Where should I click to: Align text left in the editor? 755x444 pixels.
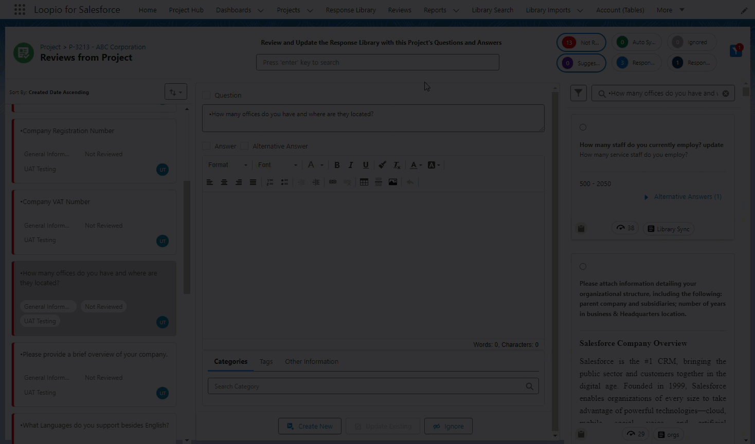coord(210,182)
